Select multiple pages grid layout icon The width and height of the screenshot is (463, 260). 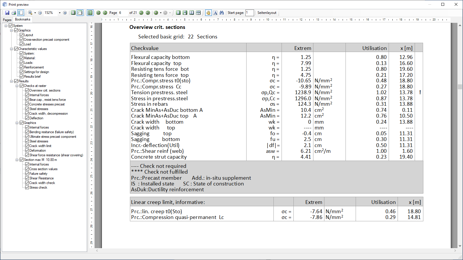[x=198, y=13]
